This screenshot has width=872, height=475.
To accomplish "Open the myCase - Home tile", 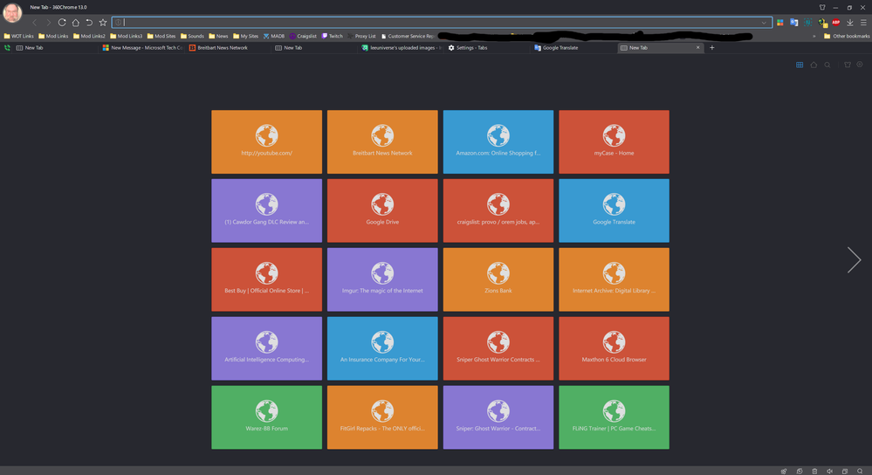I will [x=614, y=141].
